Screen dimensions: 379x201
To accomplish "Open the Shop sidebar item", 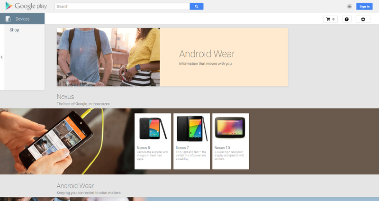I will [x=14, y=30].
